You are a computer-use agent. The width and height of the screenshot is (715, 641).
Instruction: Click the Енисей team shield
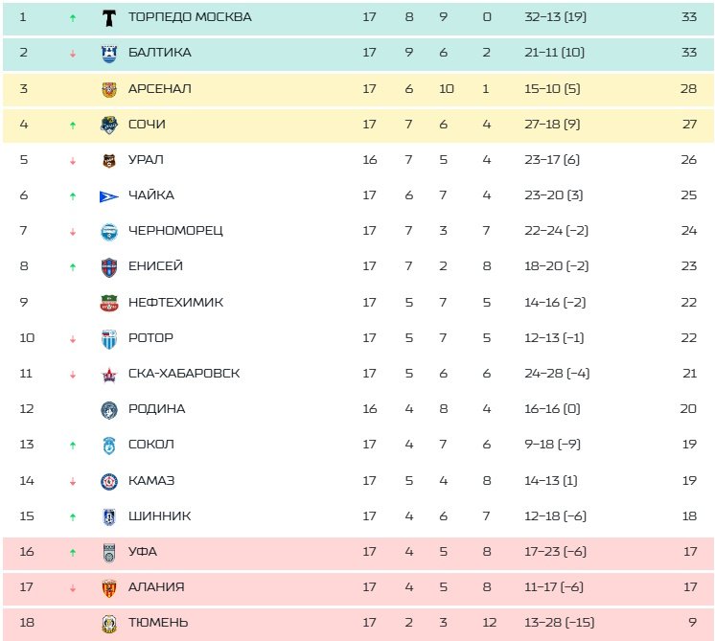108,267
